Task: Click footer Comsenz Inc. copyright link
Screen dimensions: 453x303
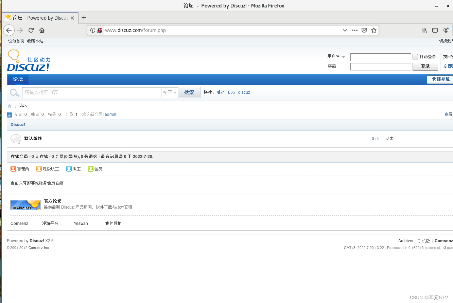Action: pyautogui.click(x=39, y=248)
